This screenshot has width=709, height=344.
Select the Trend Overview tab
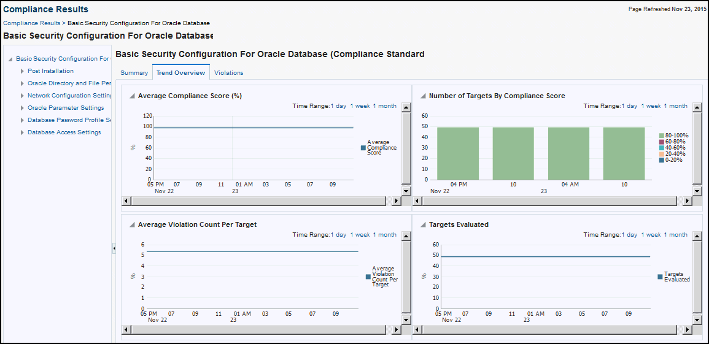click(x=181, y=72)
